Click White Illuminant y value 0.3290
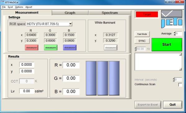The image size is (186, 113). 111,40
